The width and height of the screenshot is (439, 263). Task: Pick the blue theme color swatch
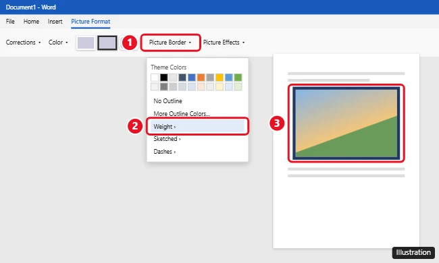pyautogui.click(x=192, y=78)
